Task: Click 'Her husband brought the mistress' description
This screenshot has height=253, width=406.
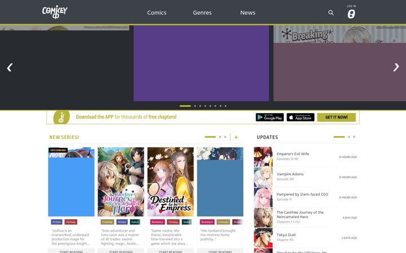Action: click(x=218, y=235)
